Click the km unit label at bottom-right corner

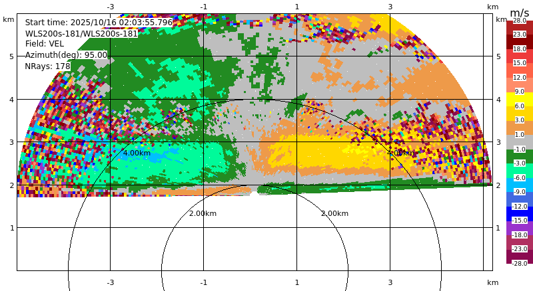(492, 282)
